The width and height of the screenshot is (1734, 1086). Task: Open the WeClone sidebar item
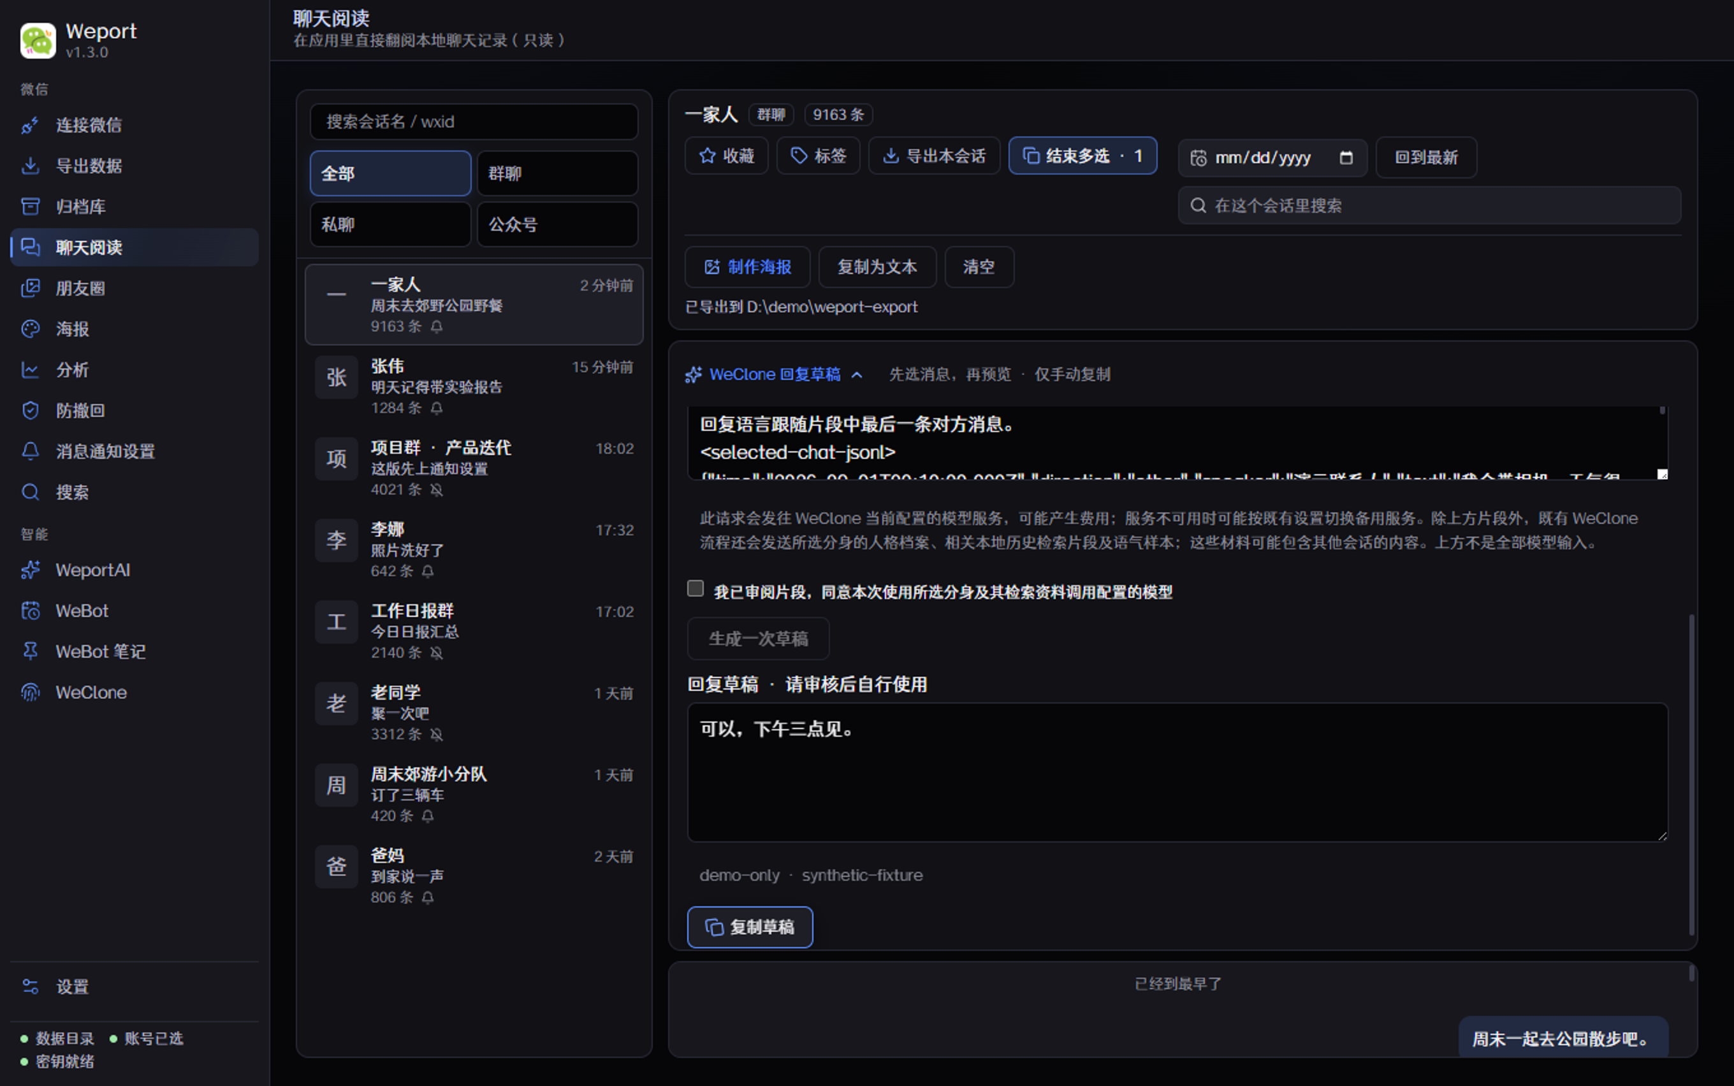135,692
